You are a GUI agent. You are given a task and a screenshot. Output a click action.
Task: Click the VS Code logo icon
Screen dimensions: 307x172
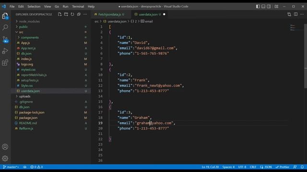tap(4, 6)
